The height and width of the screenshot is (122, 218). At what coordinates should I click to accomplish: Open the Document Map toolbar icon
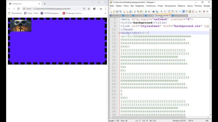click(190, 12)
